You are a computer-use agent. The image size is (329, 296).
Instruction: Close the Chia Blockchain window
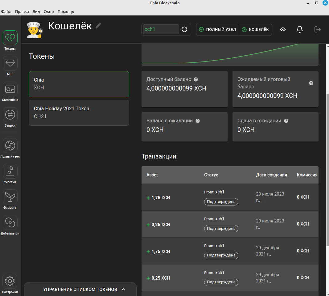325,3
